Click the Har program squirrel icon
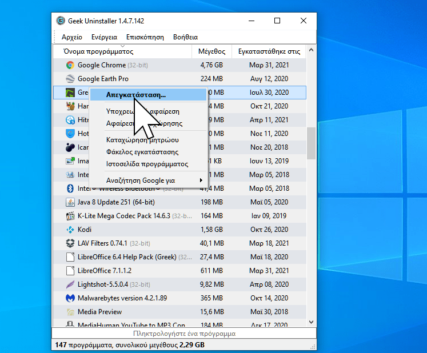This screenshot has height=353, width=427. [70, 106]
